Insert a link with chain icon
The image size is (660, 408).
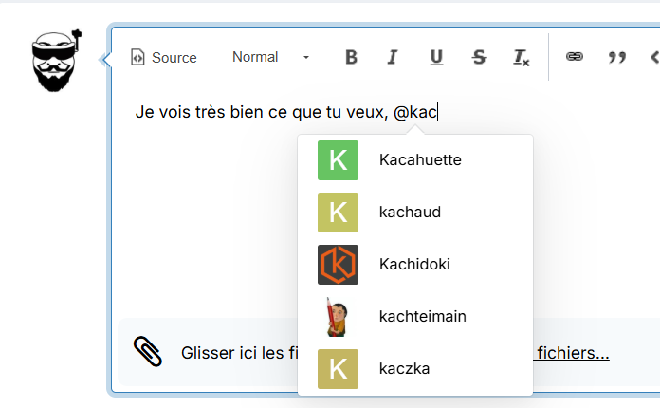[x=574, y=57]
